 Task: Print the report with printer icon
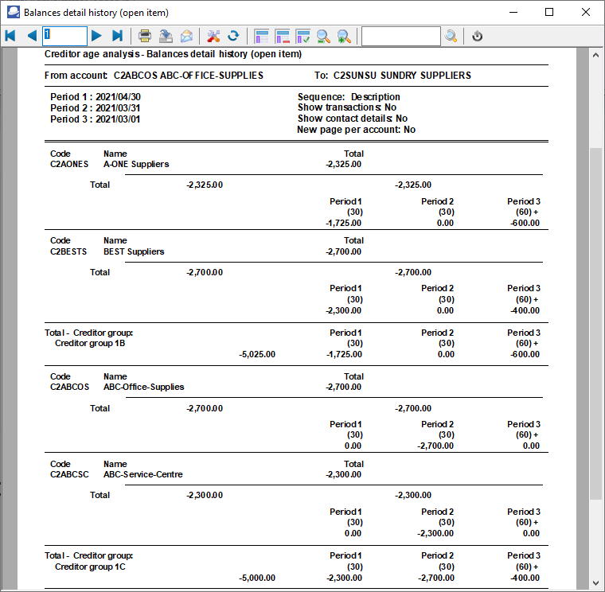(145, 36)
